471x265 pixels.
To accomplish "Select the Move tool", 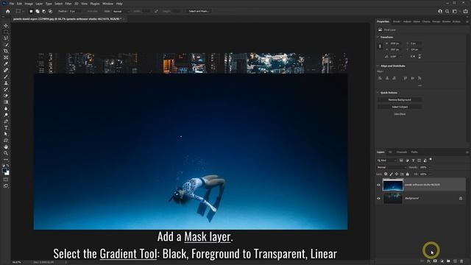I will click(6, 26).
